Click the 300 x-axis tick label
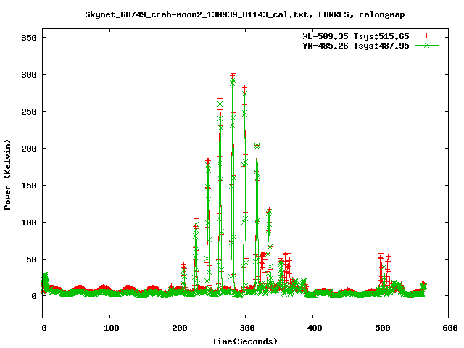 coord(247,328)
